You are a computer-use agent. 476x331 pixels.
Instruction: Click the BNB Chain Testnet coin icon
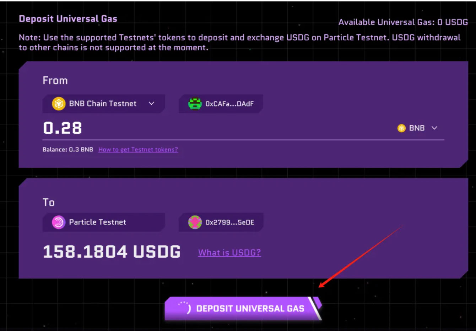[x=59, y=104]
